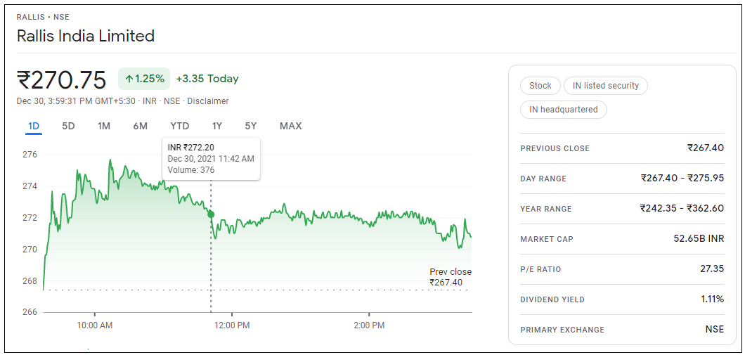The image size is (745, 355).
Task: Click the green data point marker on chart
Action: 211,214
